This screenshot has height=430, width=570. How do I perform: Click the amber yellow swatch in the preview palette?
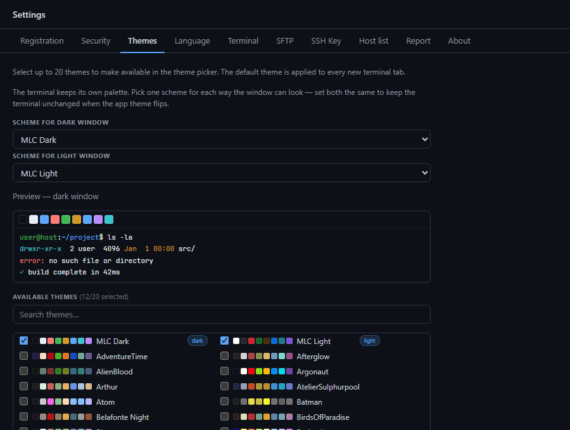77,219
